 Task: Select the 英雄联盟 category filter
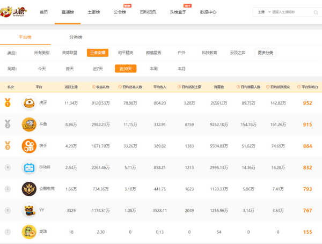tap(70, 53)
